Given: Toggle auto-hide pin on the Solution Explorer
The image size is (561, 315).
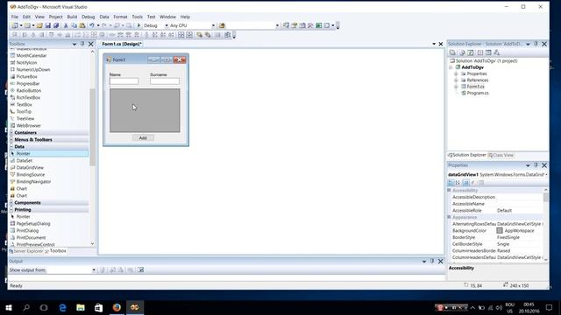Looking at the screenshot, I should (536, 44).
